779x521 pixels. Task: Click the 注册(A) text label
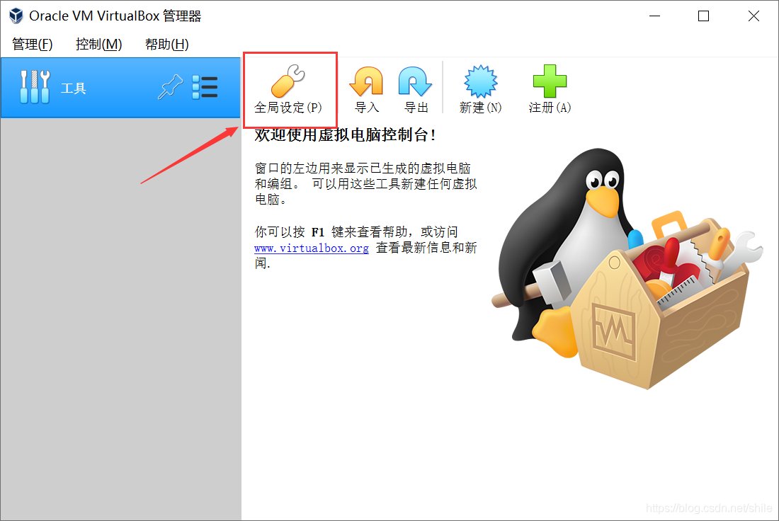tap(550, 108)
